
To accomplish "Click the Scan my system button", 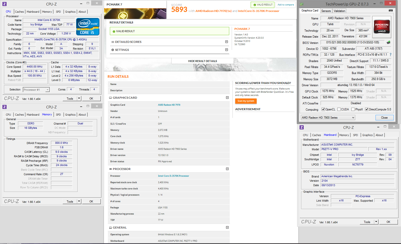I will click(246, 101).
